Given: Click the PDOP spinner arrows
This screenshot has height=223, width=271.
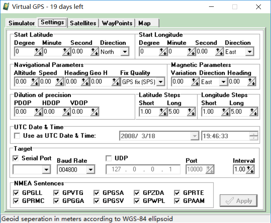Looking at the screenshot, I should pyautogui.click(x=38, y=111).
